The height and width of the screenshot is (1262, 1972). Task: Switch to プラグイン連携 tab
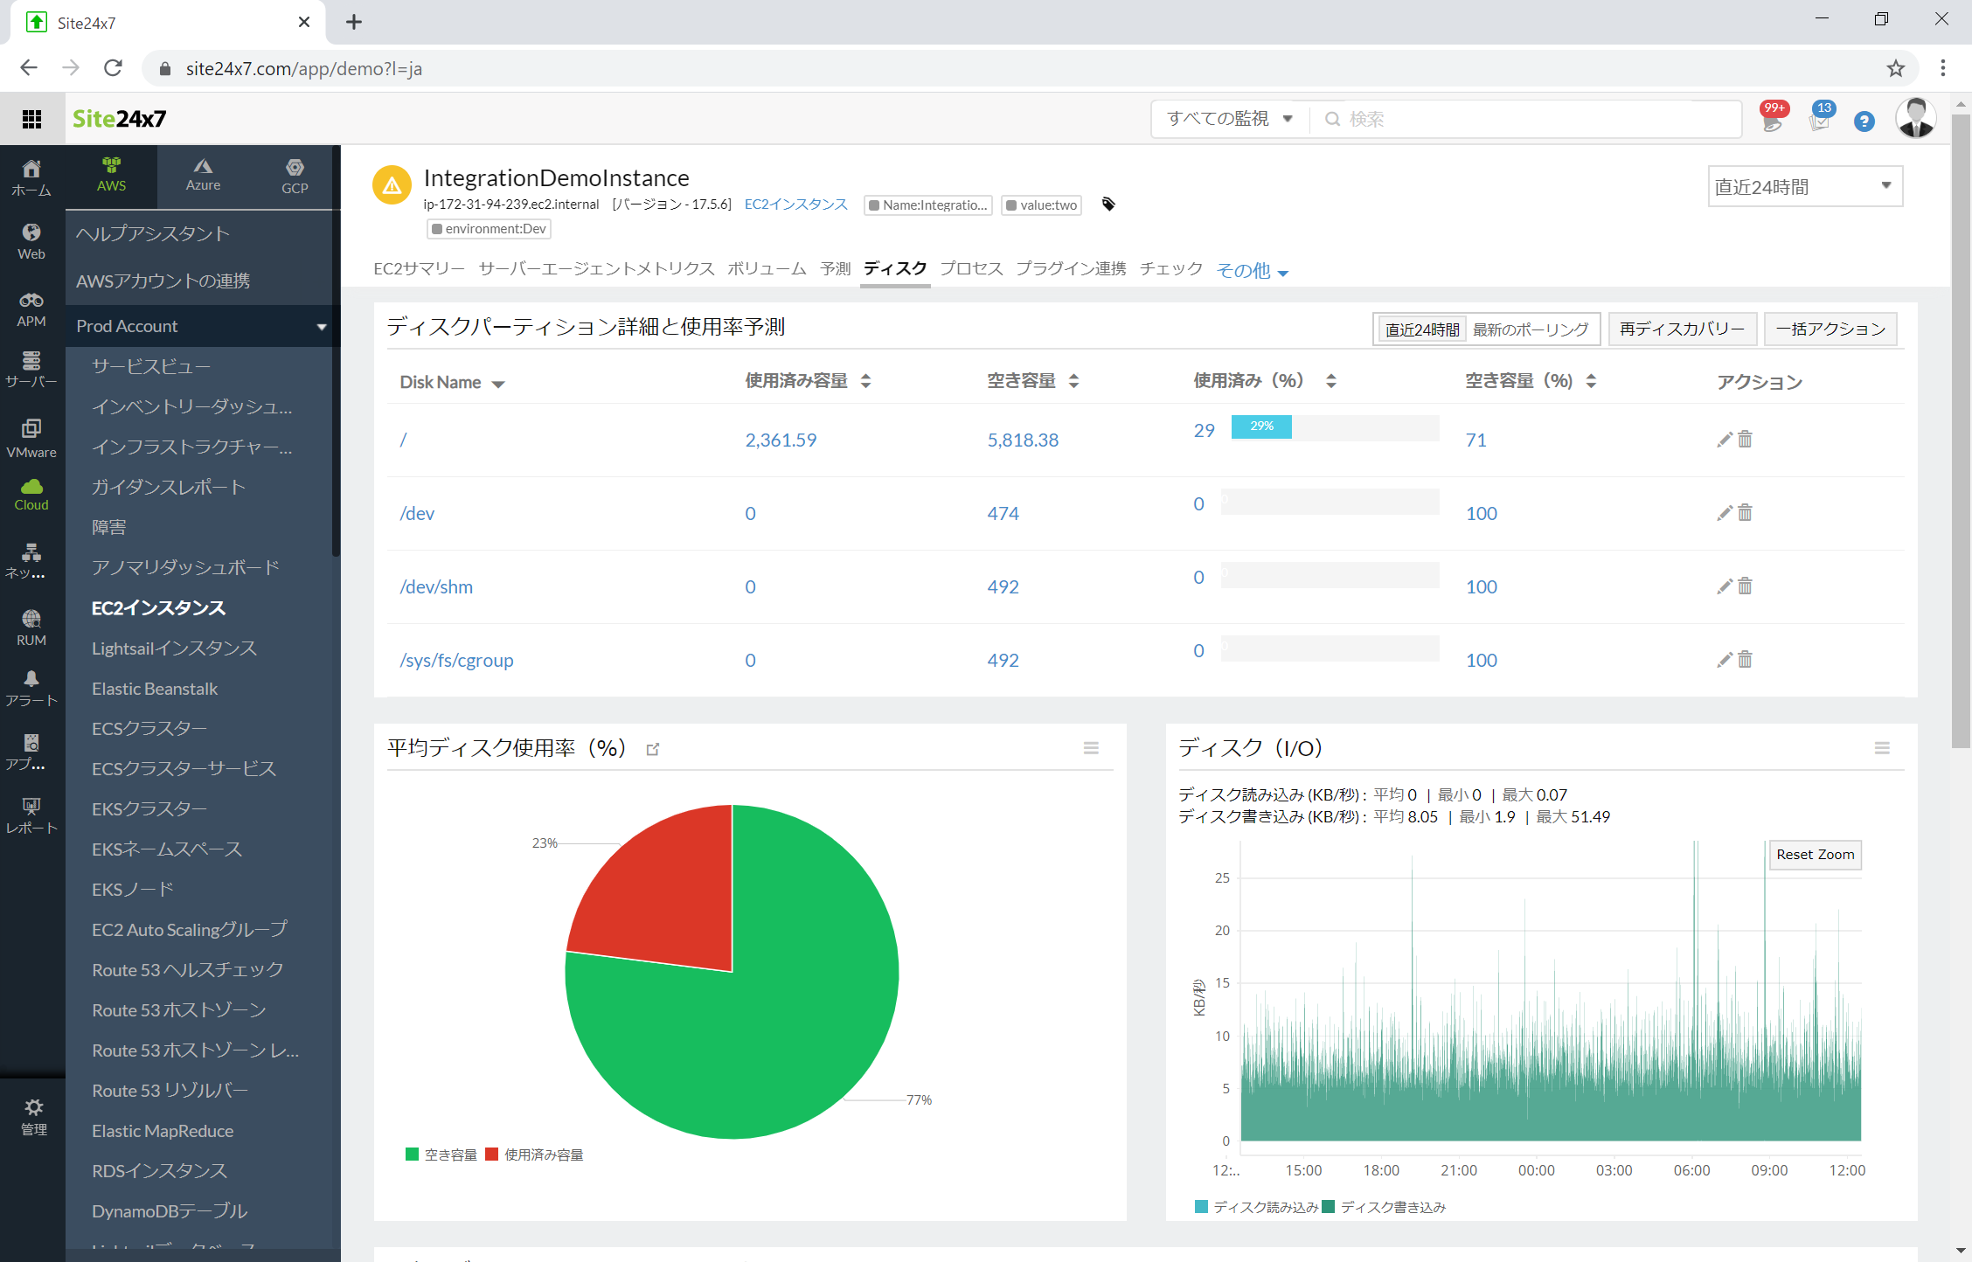1071,269
